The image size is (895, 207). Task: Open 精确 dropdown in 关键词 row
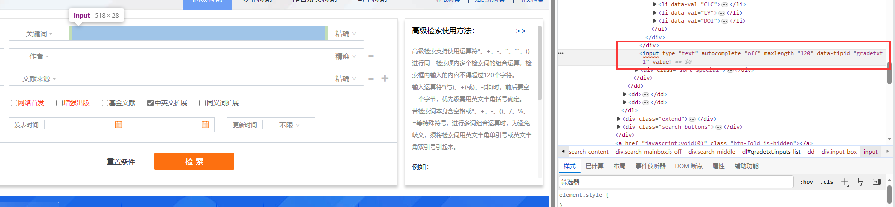[346, 34]
